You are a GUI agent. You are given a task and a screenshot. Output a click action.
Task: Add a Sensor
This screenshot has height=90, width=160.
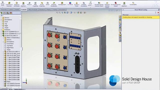47,4
